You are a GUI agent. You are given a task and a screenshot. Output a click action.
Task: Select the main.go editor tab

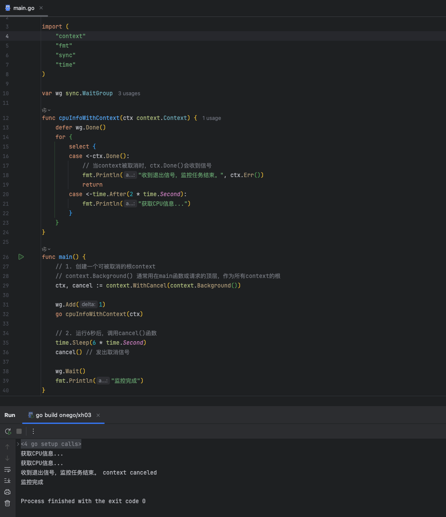point(24,8)
